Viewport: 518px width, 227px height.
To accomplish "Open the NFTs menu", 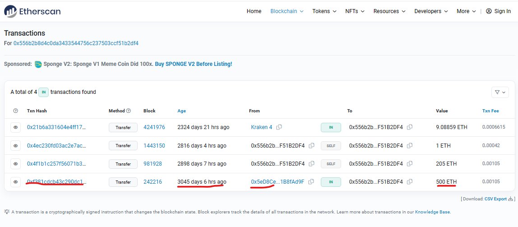I will tap(356, 11).
